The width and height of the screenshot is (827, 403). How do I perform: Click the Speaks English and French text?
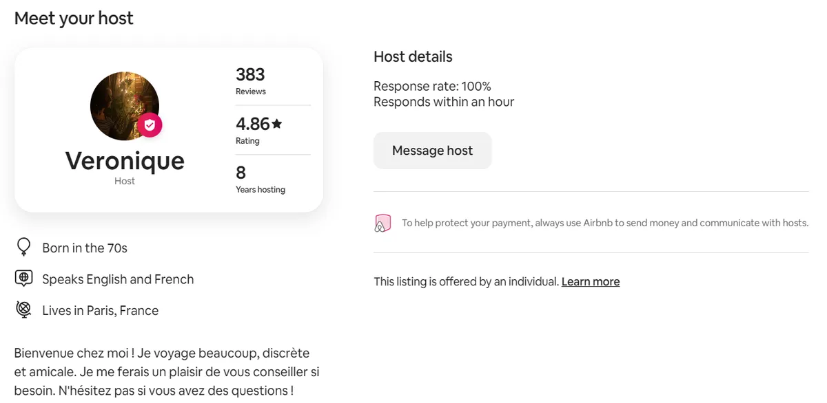pyautogui.click(x=118, y=279)
